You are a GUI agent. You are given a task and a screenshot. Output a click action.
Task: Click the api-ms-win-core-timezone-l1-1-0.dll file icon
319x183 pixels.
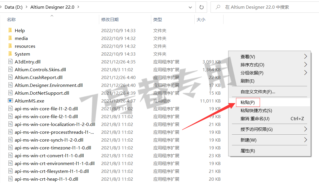(x=10, y=148)
